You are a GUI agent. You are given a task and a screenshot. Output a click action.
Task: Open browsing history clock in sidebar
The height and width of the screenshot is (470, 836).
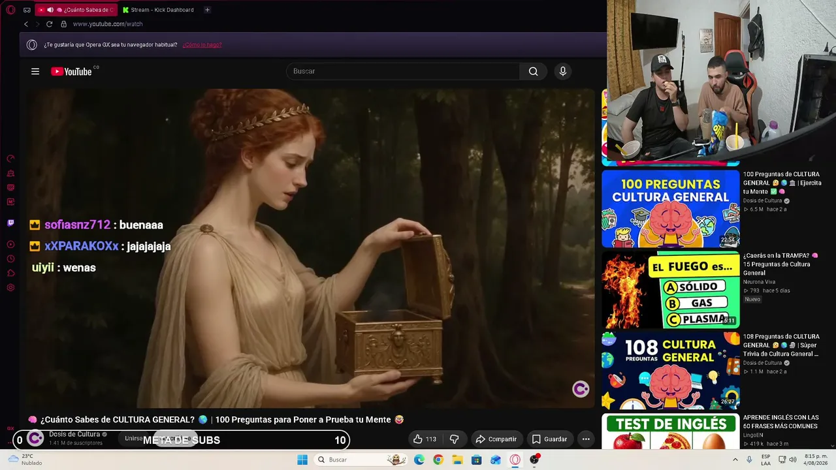point(10,259)
